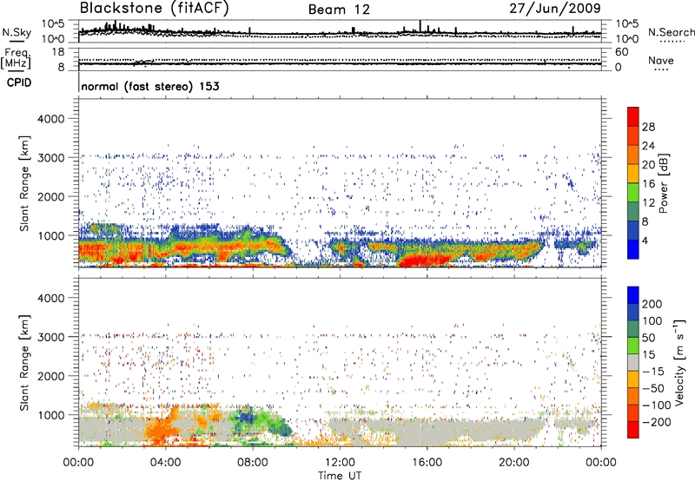Pick the grey −15 to 15 velocity segment
The height and width of the screenshot is (481, 695).
(633, 362)
